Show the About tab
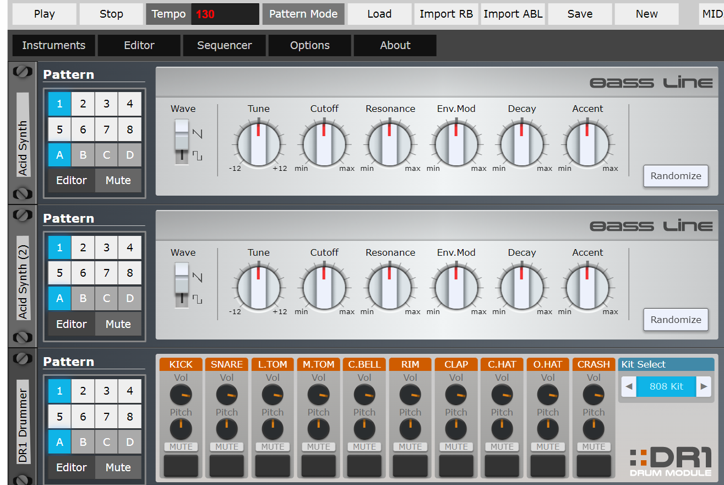The height and width of the screenshot is (485, 724). coord(395,46)
